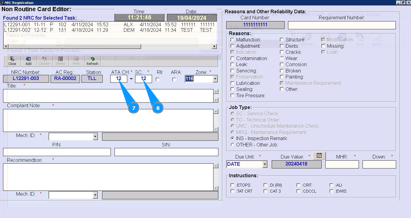Enable the ETOPS instruction checkbox
411x218 pixels.
pos(232,185)
